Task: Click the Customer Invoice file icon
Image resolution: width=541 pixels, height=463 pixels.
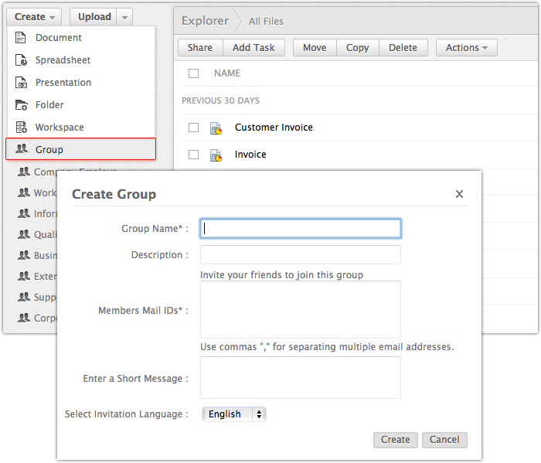Action: click(216, 128)
